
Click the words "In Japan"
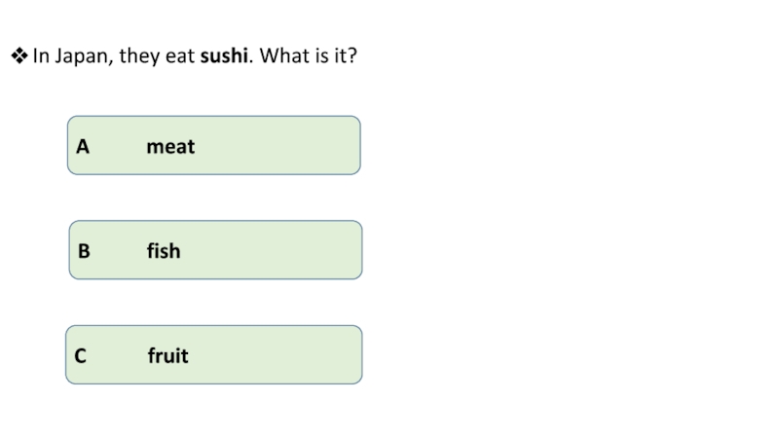72,57
